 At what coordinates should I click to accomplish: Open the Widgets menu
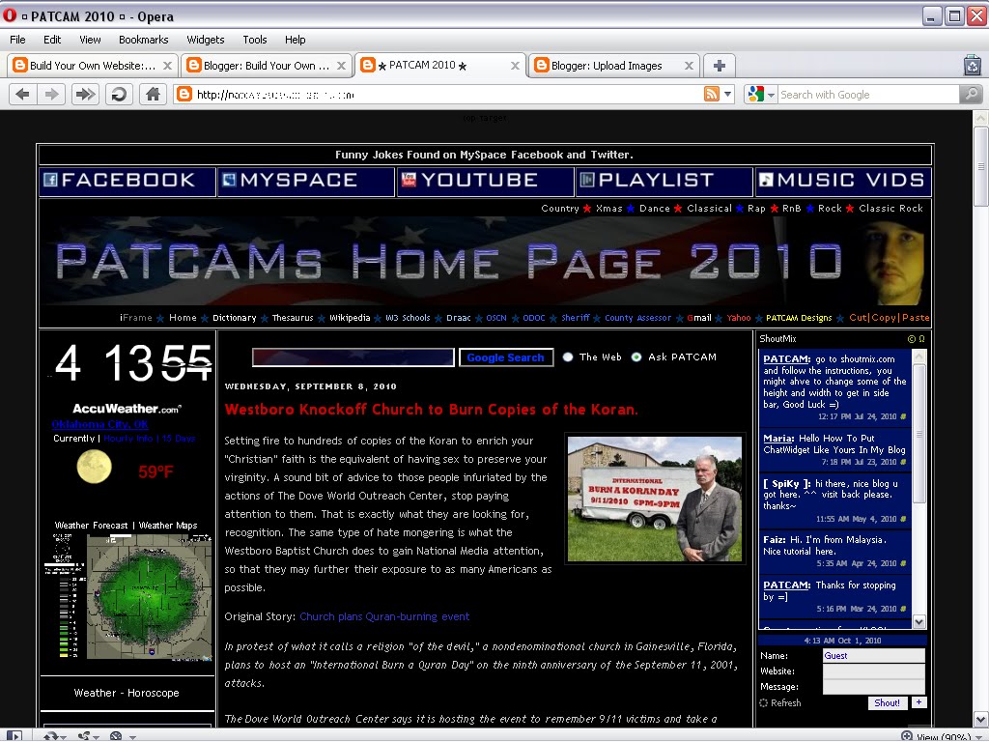point(206,40)
